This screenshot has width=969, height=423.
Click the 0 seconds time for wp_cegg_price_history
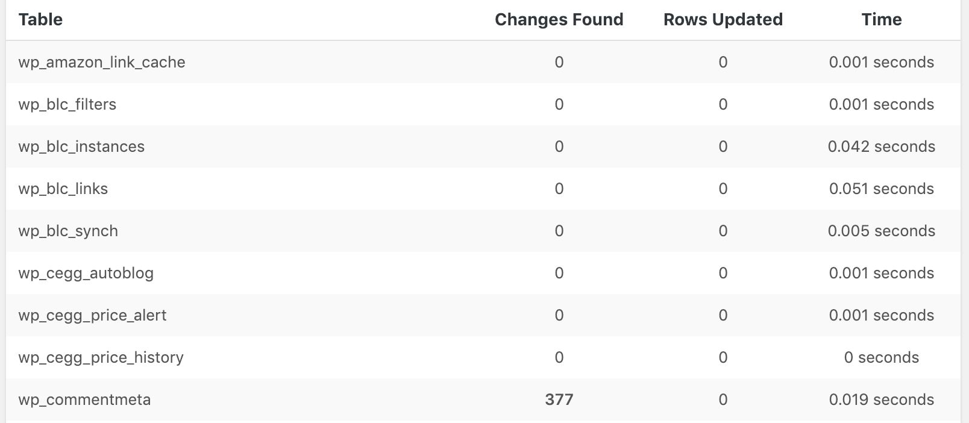click(882, 357)
